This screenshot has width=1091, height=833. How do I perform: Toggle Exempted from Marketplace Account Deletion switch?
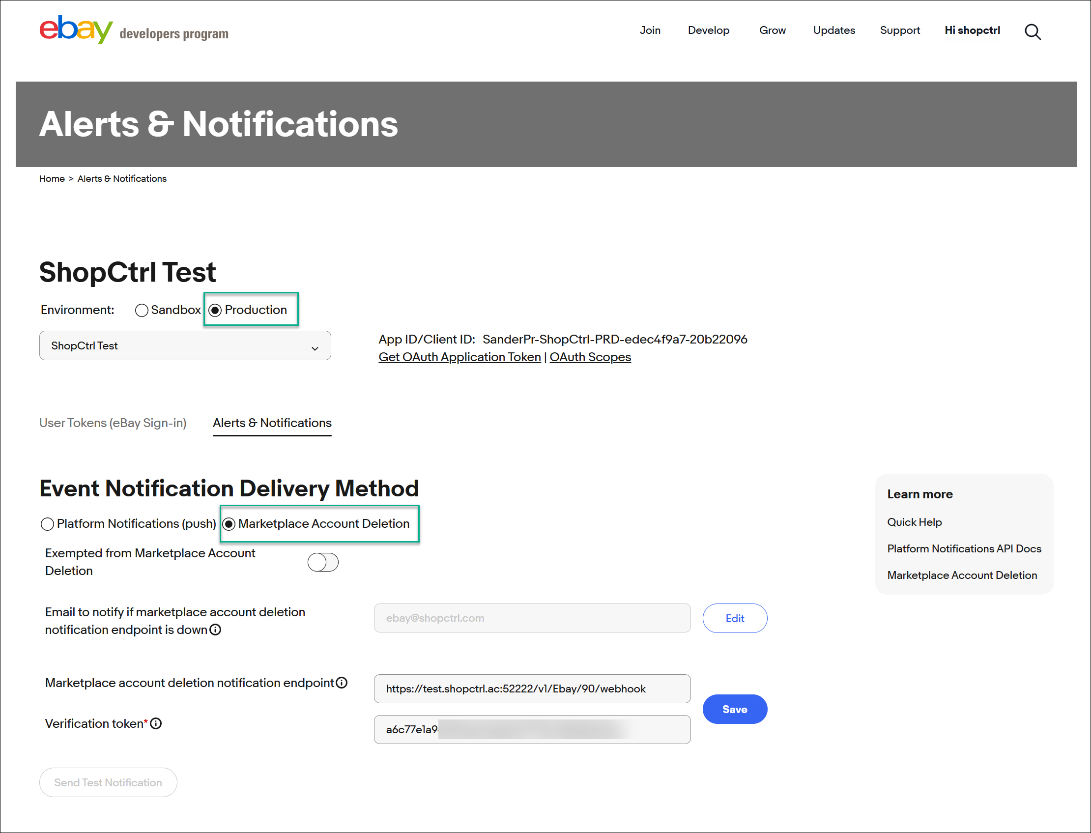323,562
